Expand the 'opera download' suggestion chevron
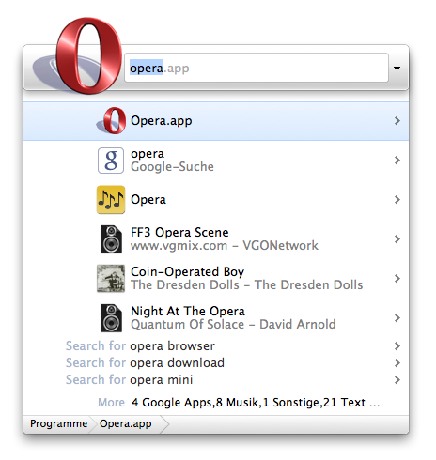This screenshot has width=436, height=460. [397, 362]
